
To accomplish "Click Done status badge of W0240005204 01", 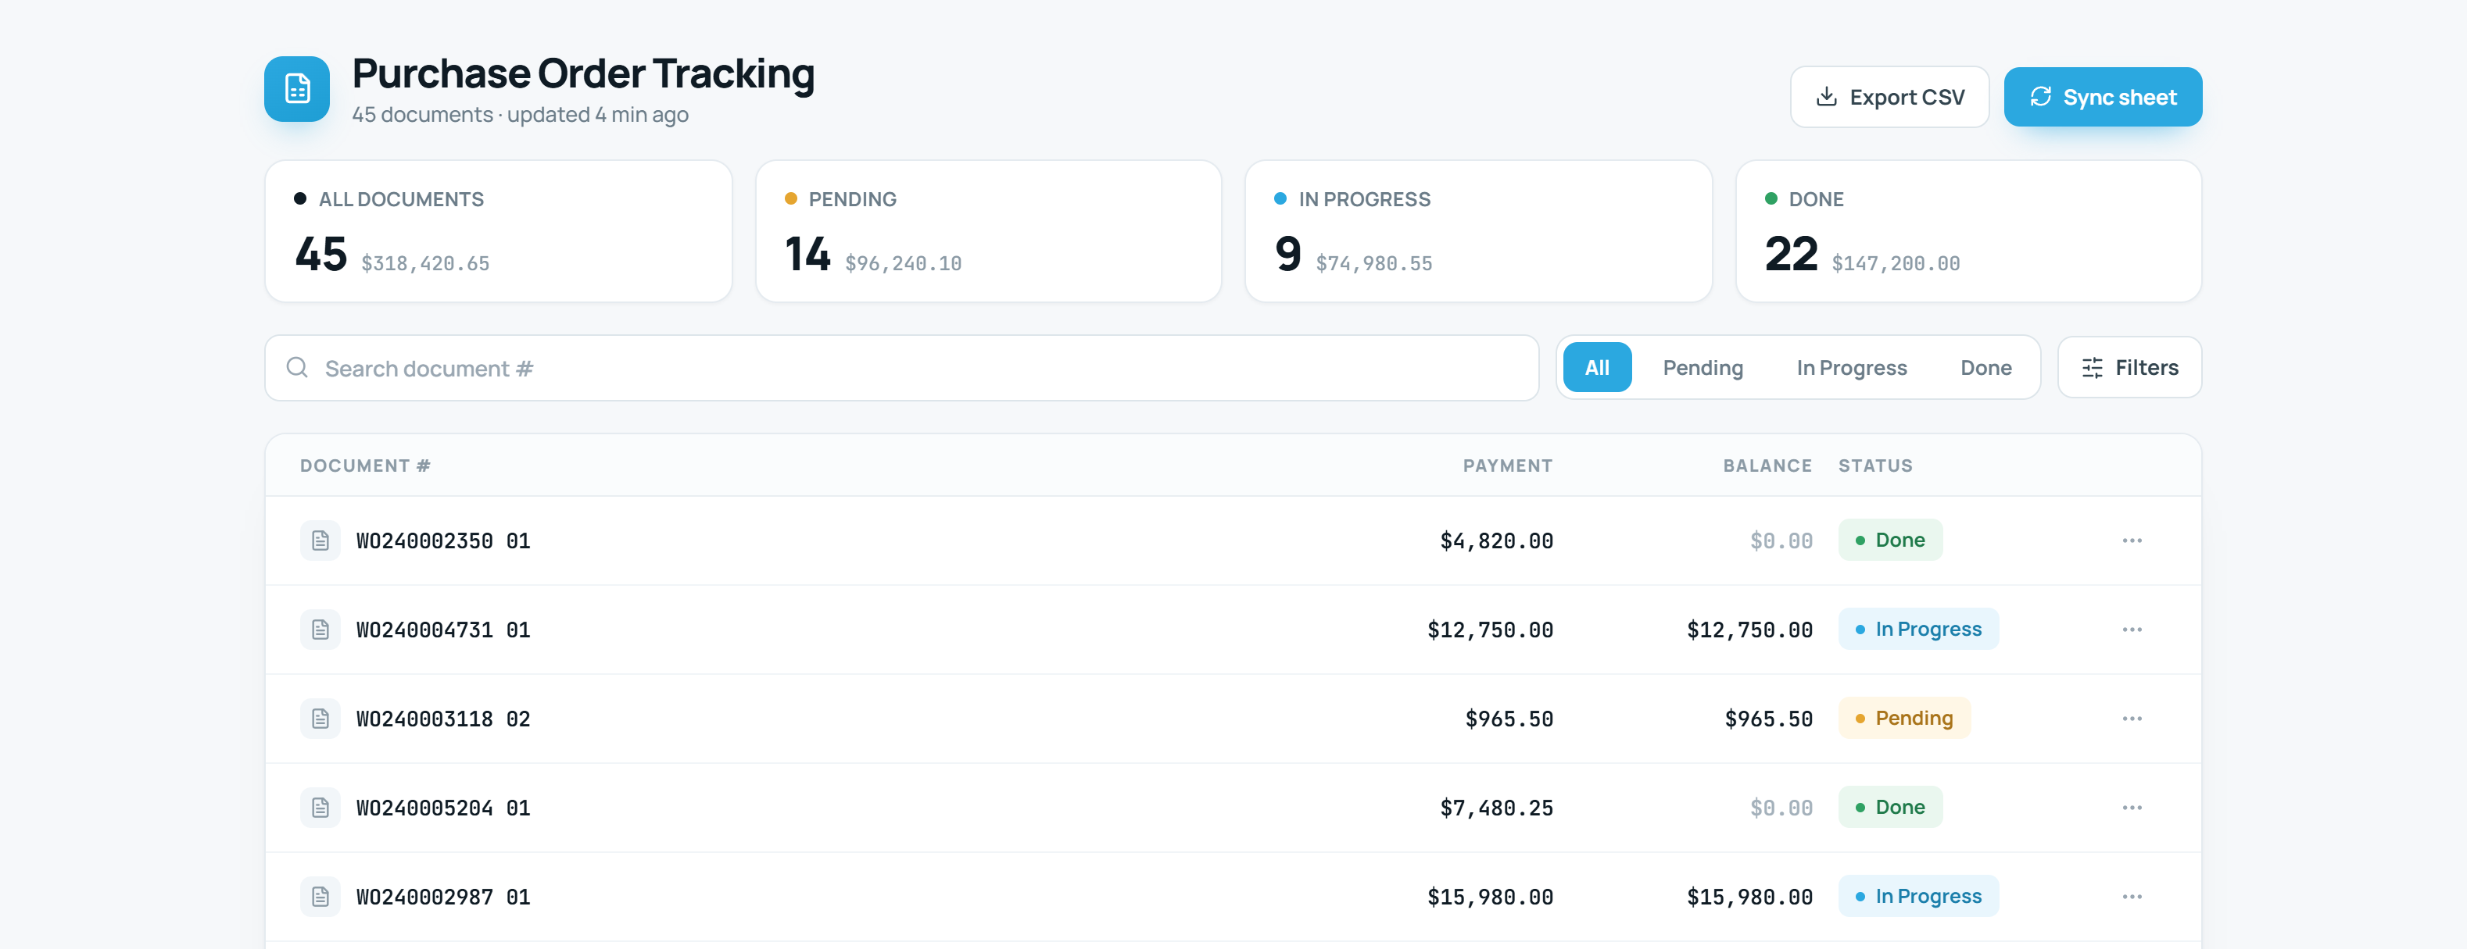I will point(1889,807).
